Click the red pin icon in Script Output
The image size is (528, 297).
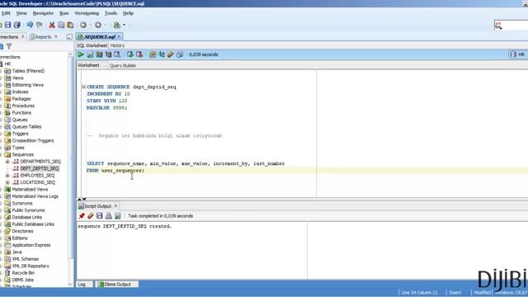(82, 216)
